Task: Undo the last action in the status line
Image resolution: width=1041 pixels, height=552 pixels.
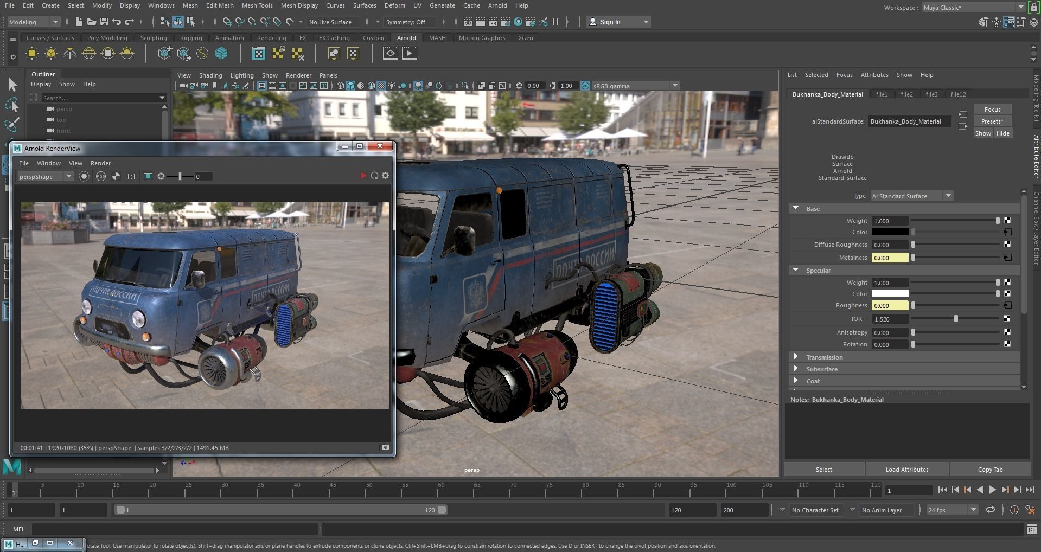Action: [116, 22]
